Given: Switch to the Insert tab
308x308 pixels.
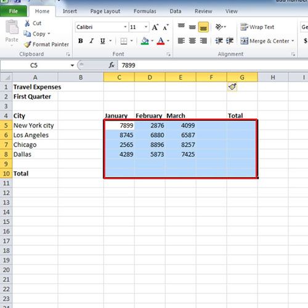Looking at the screenshot, I should [x=70, y=11].
